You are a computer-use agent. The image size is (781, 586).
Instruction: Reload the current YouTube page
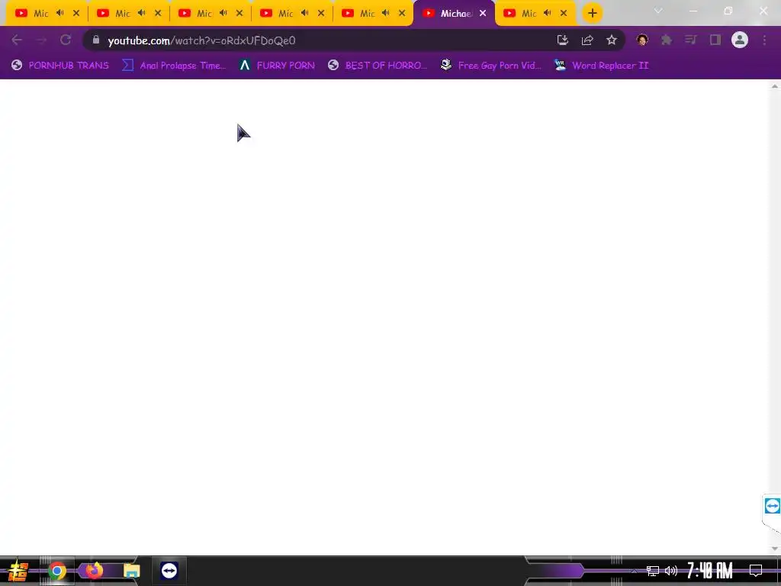pos(66,40)
